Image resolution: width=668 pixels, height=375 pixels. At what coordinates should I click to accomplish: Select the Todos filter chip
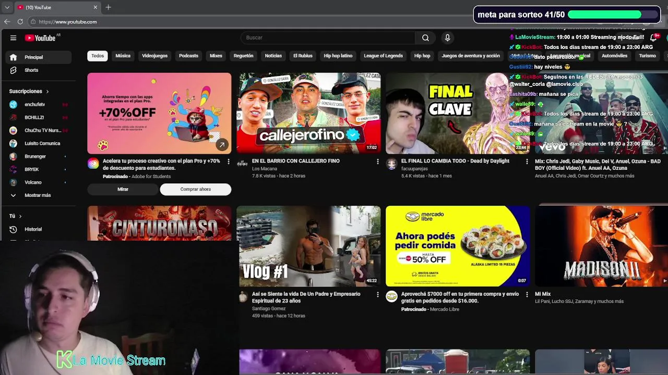click(98, 56)
